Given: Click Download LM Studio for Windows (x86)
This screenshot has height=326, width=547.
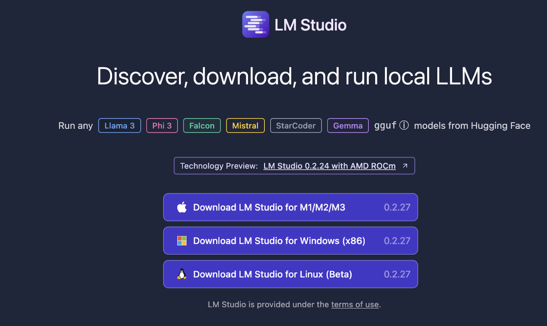Looking at the screenshot, I should pyautogui.click(x=290, y=240).
